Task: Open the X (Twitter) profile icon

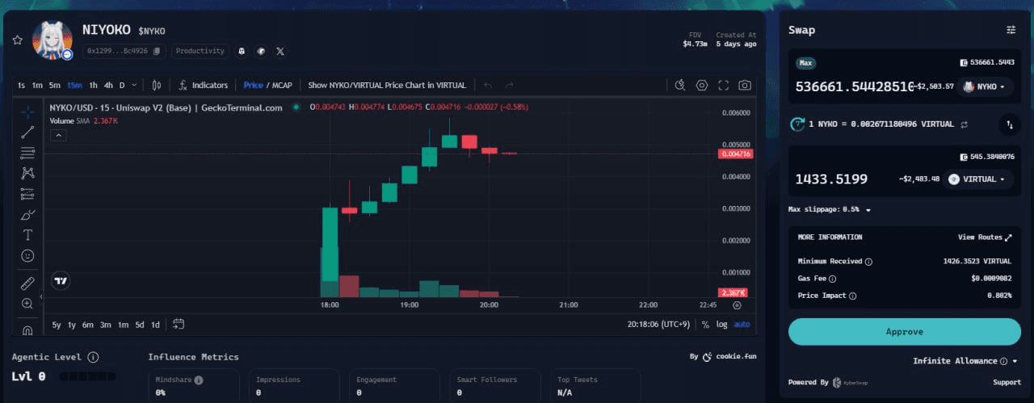Action: pos(280,51)
